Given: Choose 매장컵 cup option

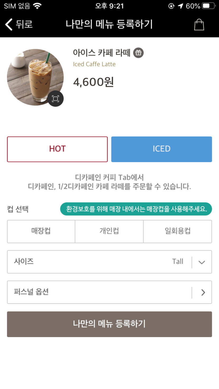Looking at the screenshot, I should click(41, 231).
